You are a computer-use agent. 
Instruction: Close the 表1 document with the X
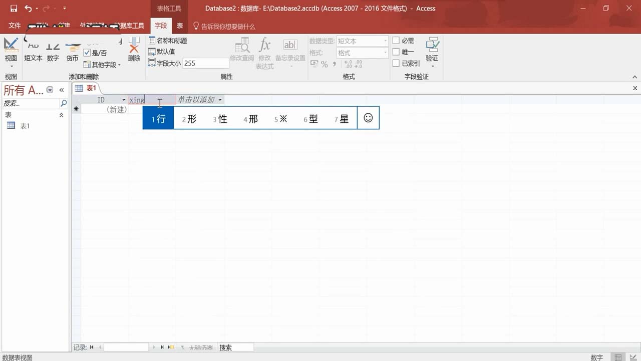(x=635, y=88)
